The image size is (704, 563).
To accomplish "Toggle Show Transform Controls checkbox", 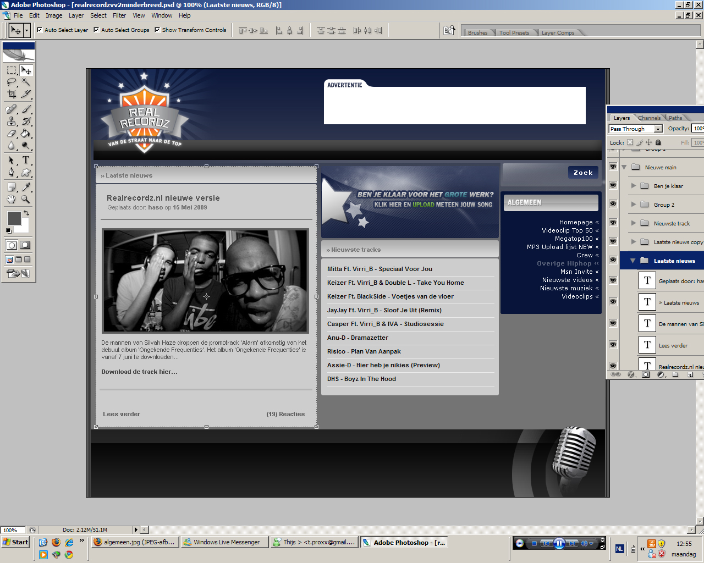I will pyautogui.click(x=157, y=30).
